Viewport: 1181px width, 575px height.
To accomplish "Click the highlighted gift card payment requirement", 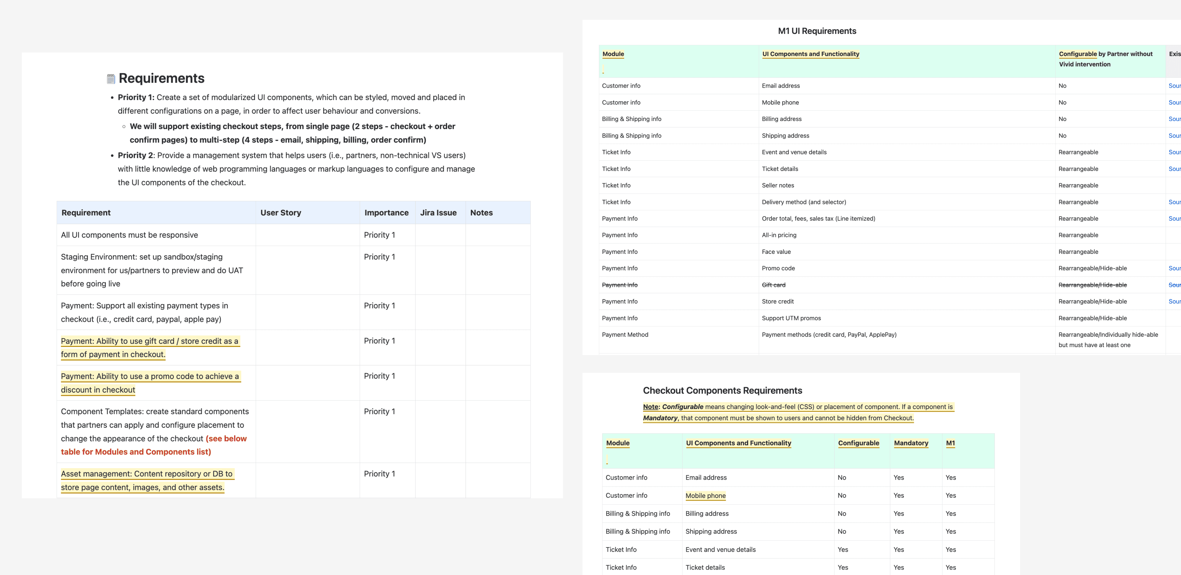I will click(150, 347).
